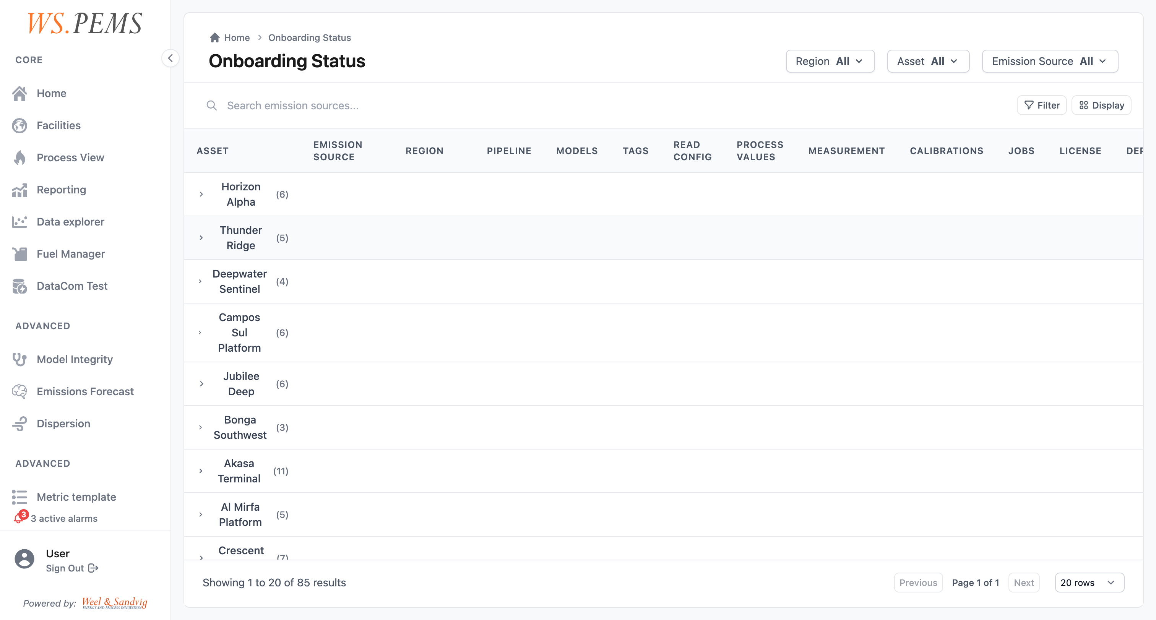Click the Home breadcrumb link
This screenshot has height=620, width=1156.
pos(237,38)
